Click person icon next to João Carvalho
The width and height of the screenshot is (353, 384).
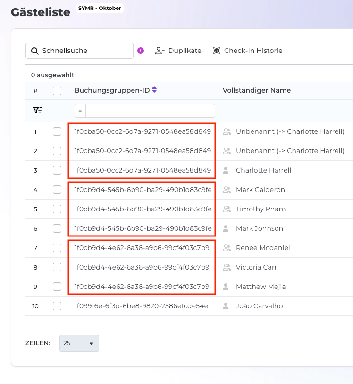pos(226,306)
